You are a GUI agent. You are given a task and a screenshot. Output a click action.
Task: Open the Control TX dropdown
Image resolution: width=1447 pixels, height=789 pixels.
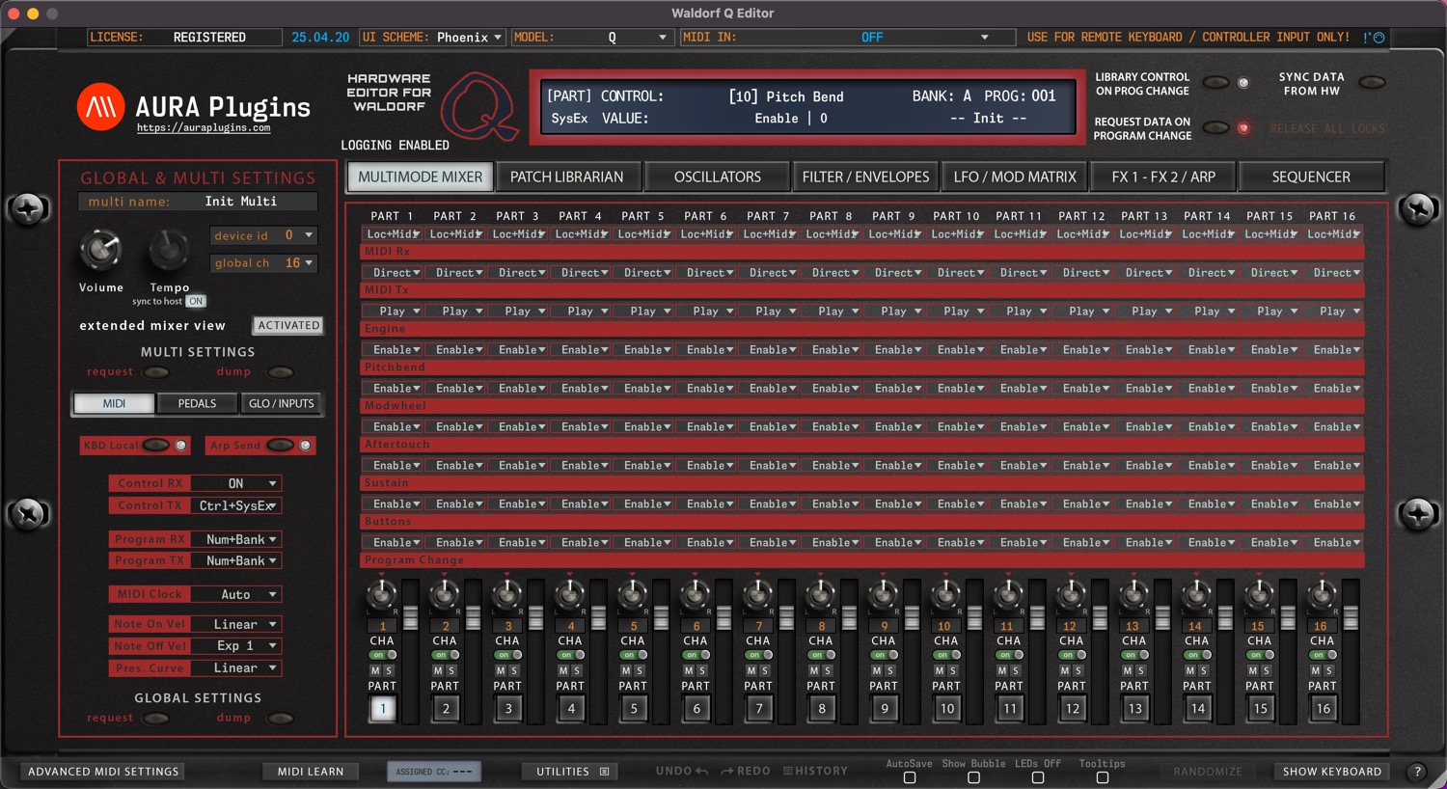tap(235, 505)
